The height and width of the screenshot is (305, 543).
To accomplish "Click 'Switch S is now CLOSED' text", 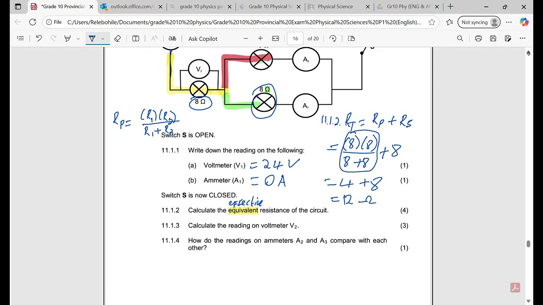I will click(x=199, y=195).
